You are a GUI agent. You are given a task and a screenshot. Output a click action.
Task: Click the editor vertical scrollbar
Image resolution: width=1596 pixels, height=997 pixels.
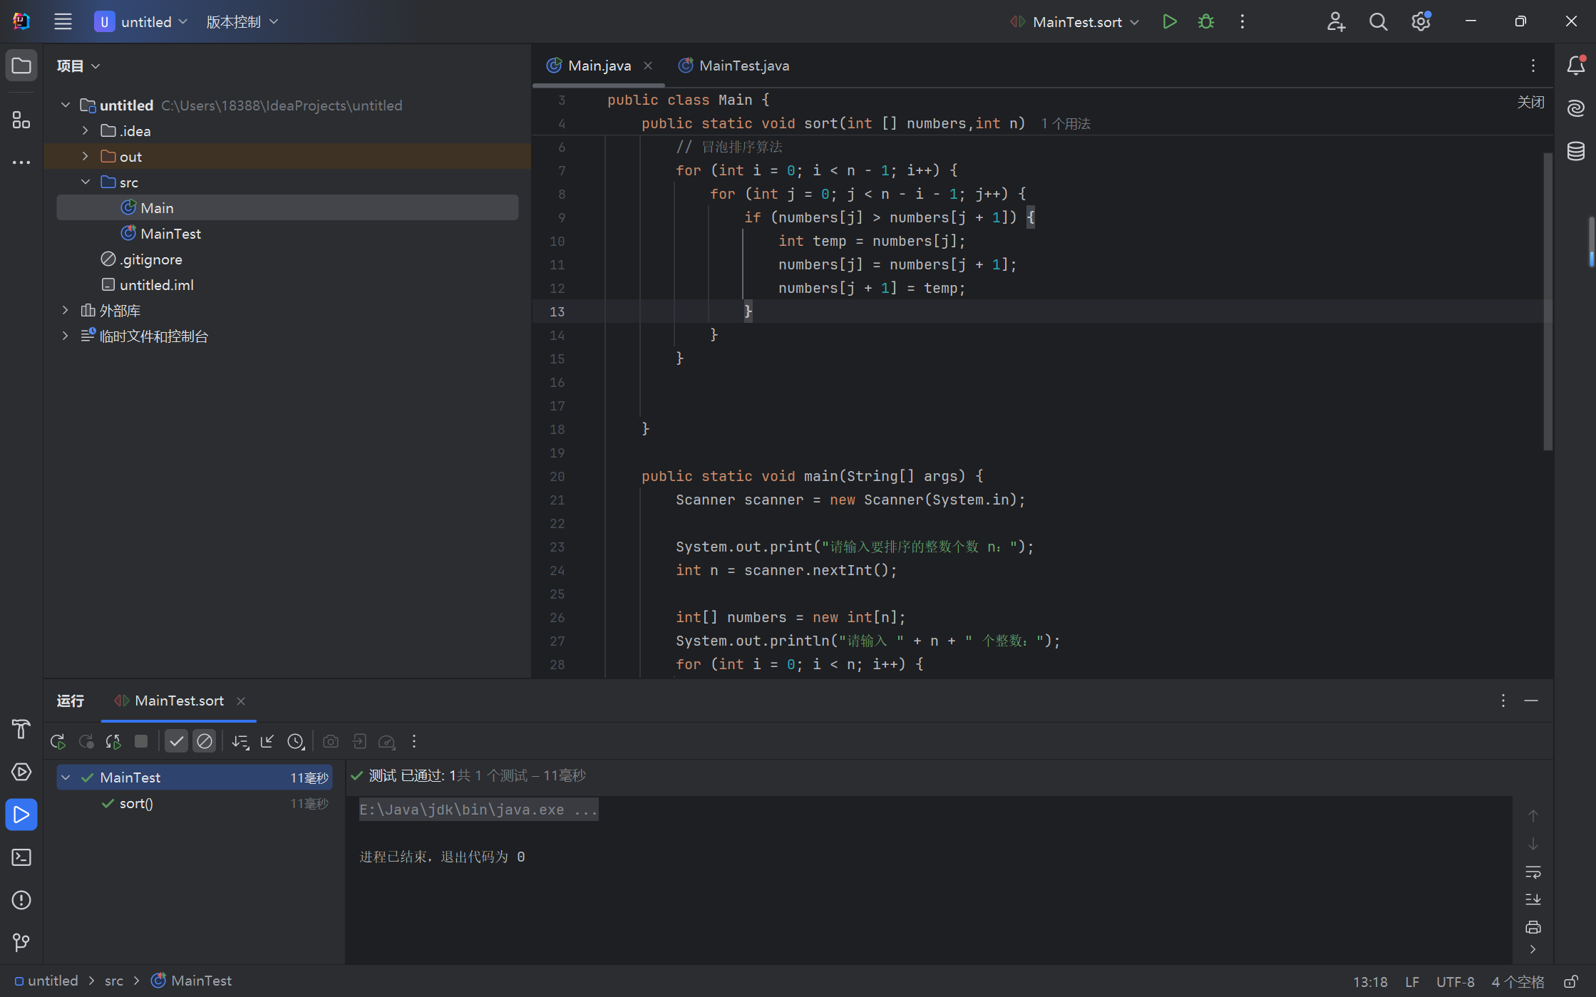pos(1548,299)
